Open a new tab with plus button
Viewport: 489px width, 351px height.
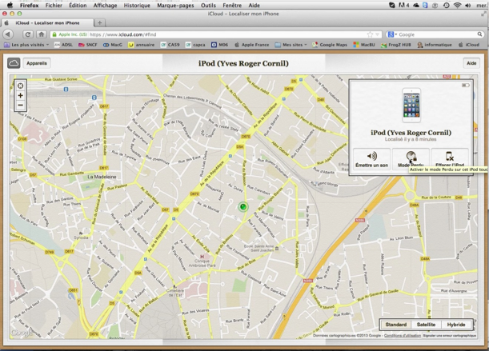(100, 22)
